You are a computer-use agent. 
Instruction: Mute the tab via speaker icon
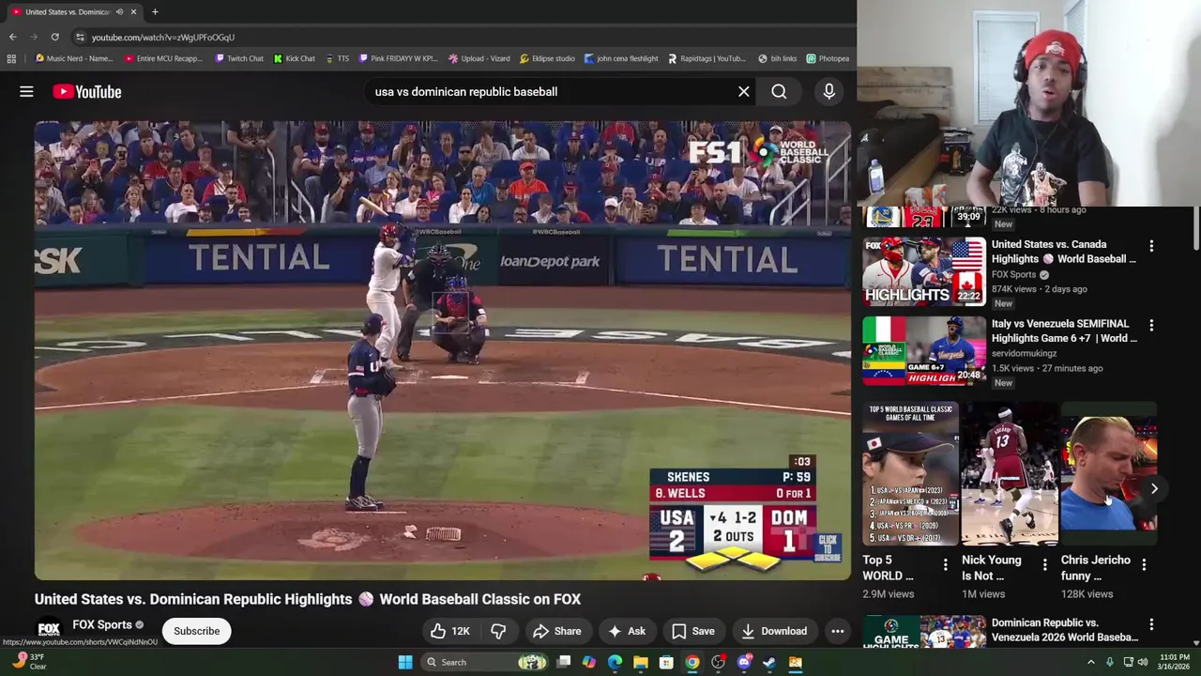coord(119,12)
